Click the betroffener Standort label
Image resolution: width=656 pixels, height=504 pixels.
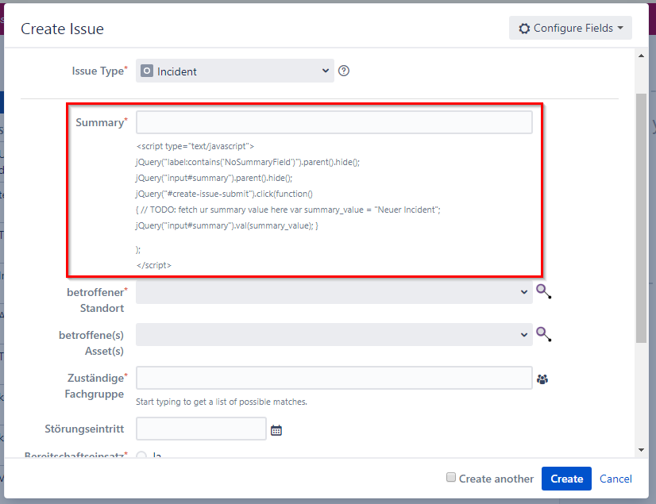(97, 300)
